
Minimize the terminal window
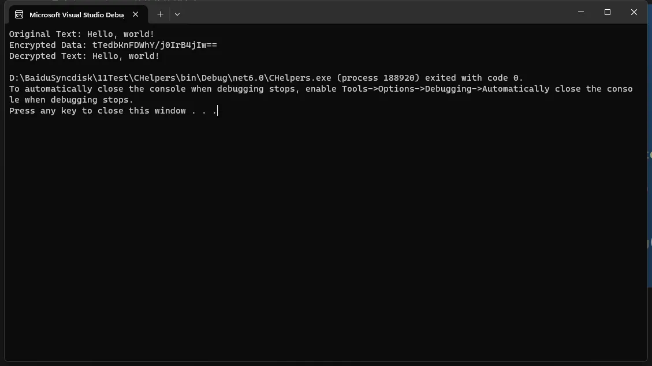[x=581, y=12]
